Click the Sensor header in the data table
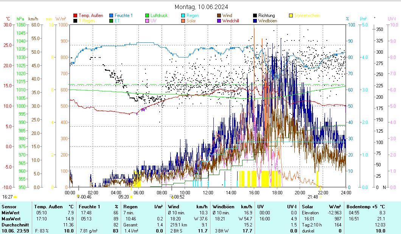The image size is (401, 234). (9, 207)
